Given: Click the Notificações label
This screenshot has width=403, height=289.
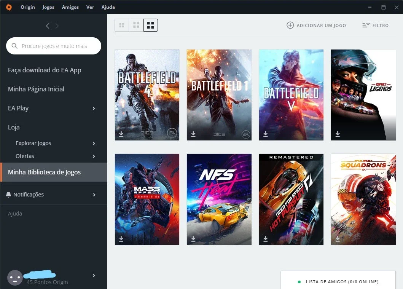Looking at the screenshot, I should coord(29,195).
